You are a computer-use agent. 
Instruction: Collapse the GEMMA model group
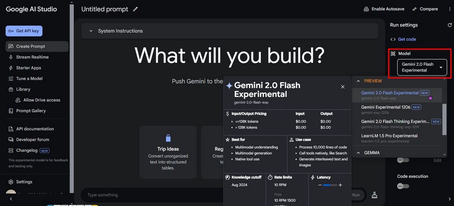pos(358,153)
